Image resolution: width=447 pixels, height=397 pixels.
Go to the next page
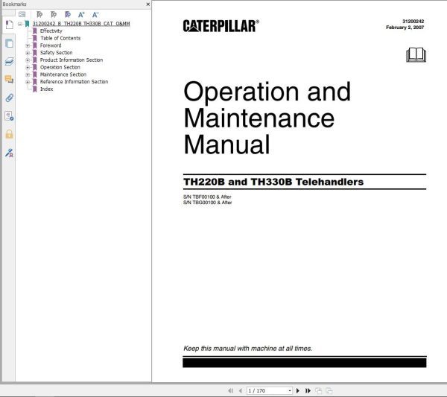pos(298,390)
